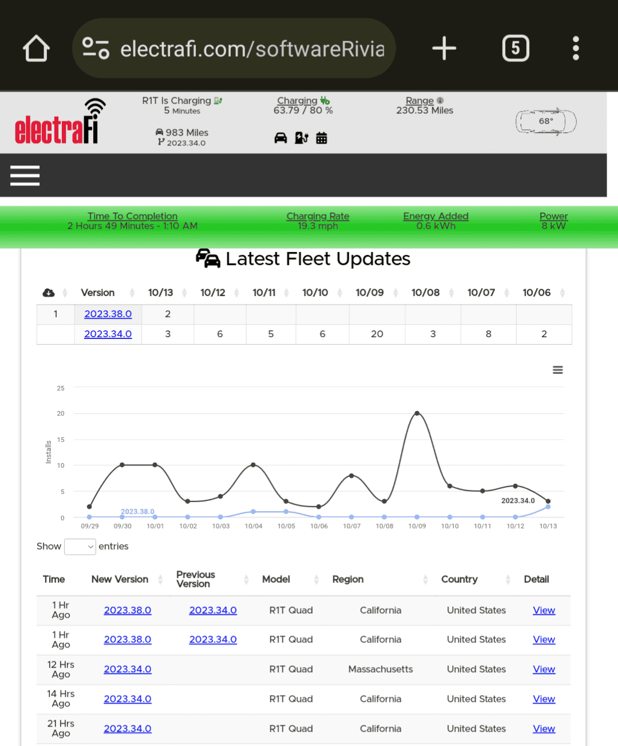Click the 10/09 peak point on chart
This screenshot has height=746, width=618.
417,413
